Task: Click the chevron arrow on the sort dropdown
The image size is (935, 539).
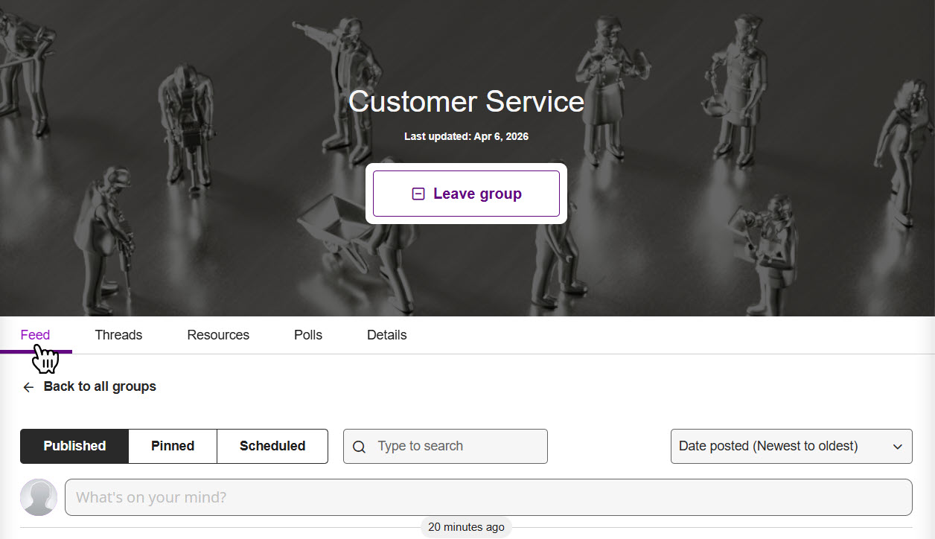Action: 897,447
